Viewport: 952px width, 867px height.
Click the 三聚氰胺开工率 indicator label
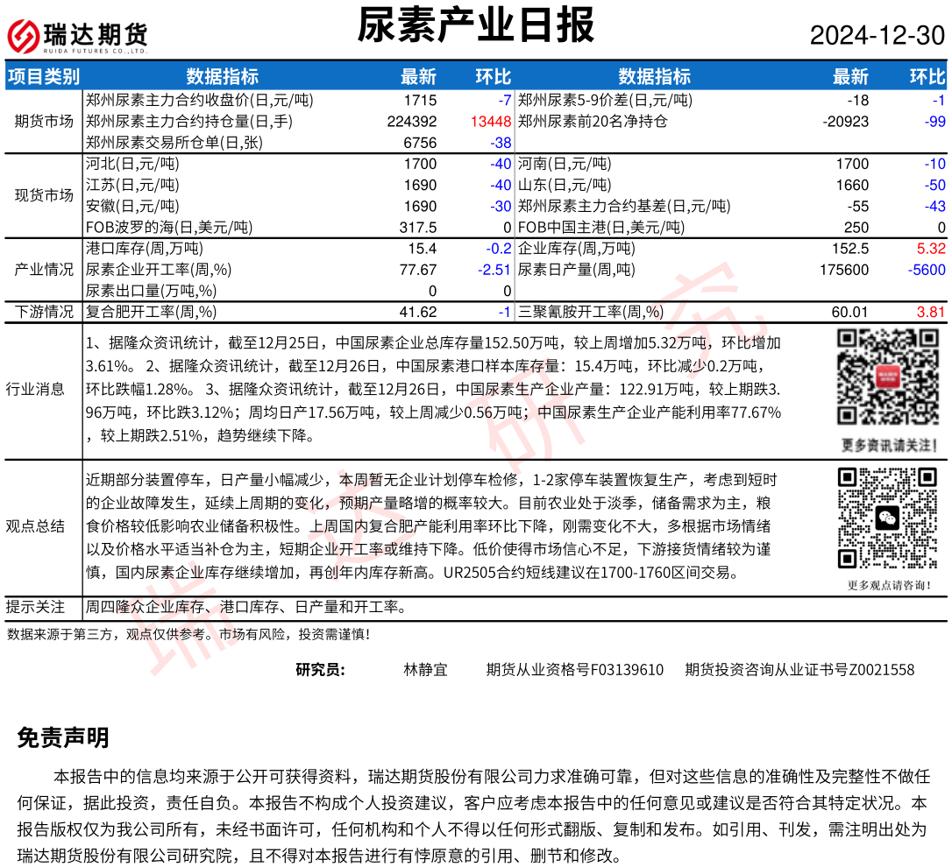coord(590,312)
